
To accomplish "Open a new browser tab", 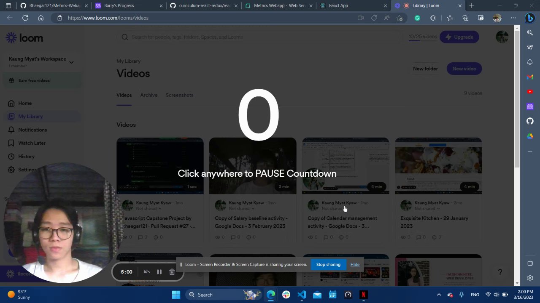I will 471,5.
